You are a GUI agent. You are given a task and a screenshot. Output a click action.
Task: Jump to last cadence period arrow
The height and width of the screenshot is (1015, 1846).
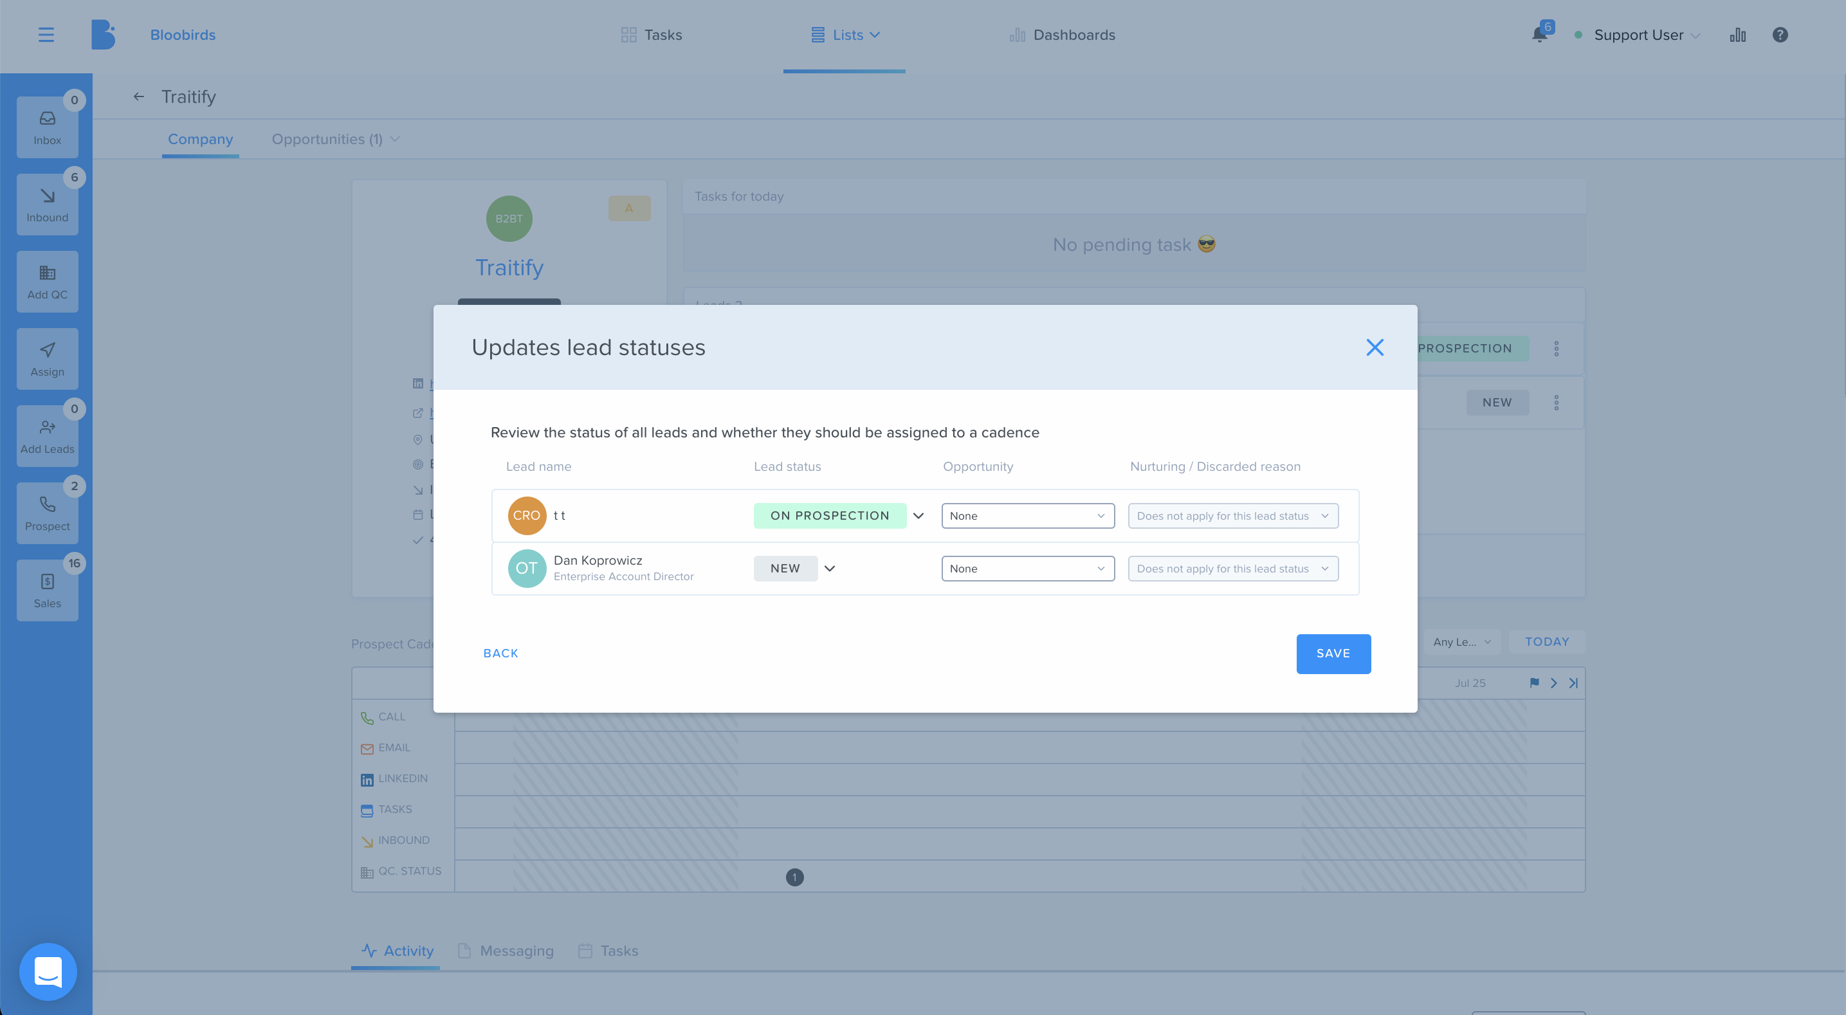(1573, 683)
